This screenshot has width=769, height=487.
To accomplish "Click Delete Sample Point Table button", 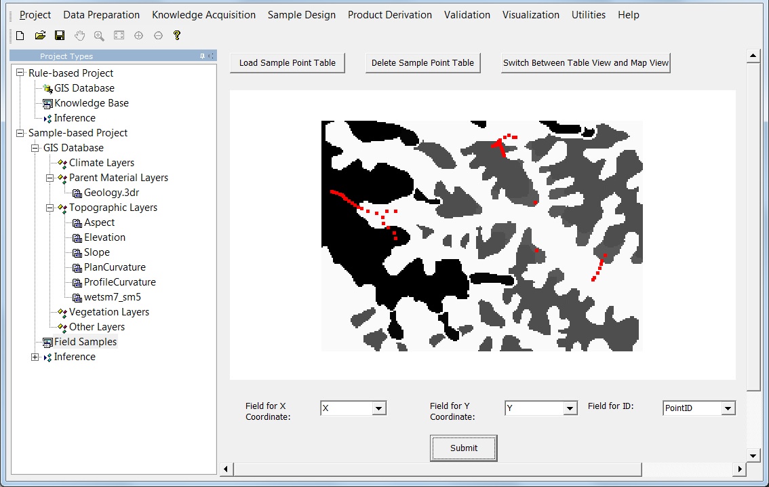I will coord(422,63).
